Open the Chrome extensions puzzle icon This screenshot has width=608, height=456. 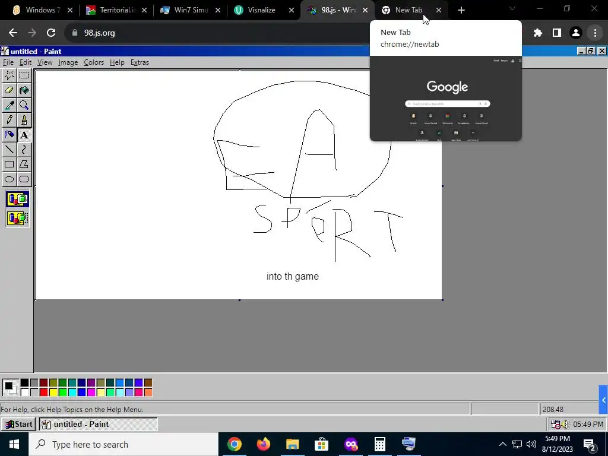tap(537, 33)
